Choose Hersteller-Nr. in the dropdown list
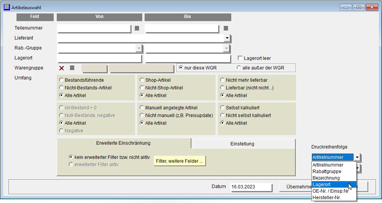 click(x=334, y=198)
